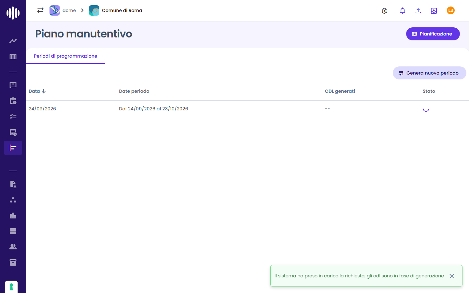Click the Date periodo column header

coord(134,91)
